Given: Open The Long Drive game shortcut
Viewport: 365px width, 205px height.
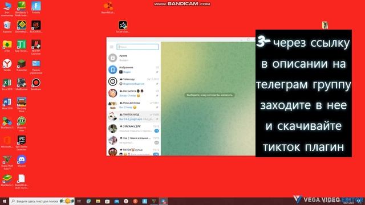Looking at the screenshot, I should coord(22,105).
